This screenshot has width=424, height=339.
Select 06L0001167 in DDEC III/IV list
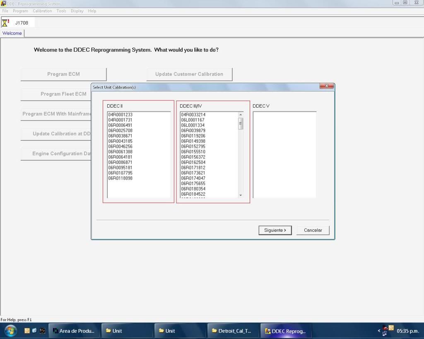(193, 120)
